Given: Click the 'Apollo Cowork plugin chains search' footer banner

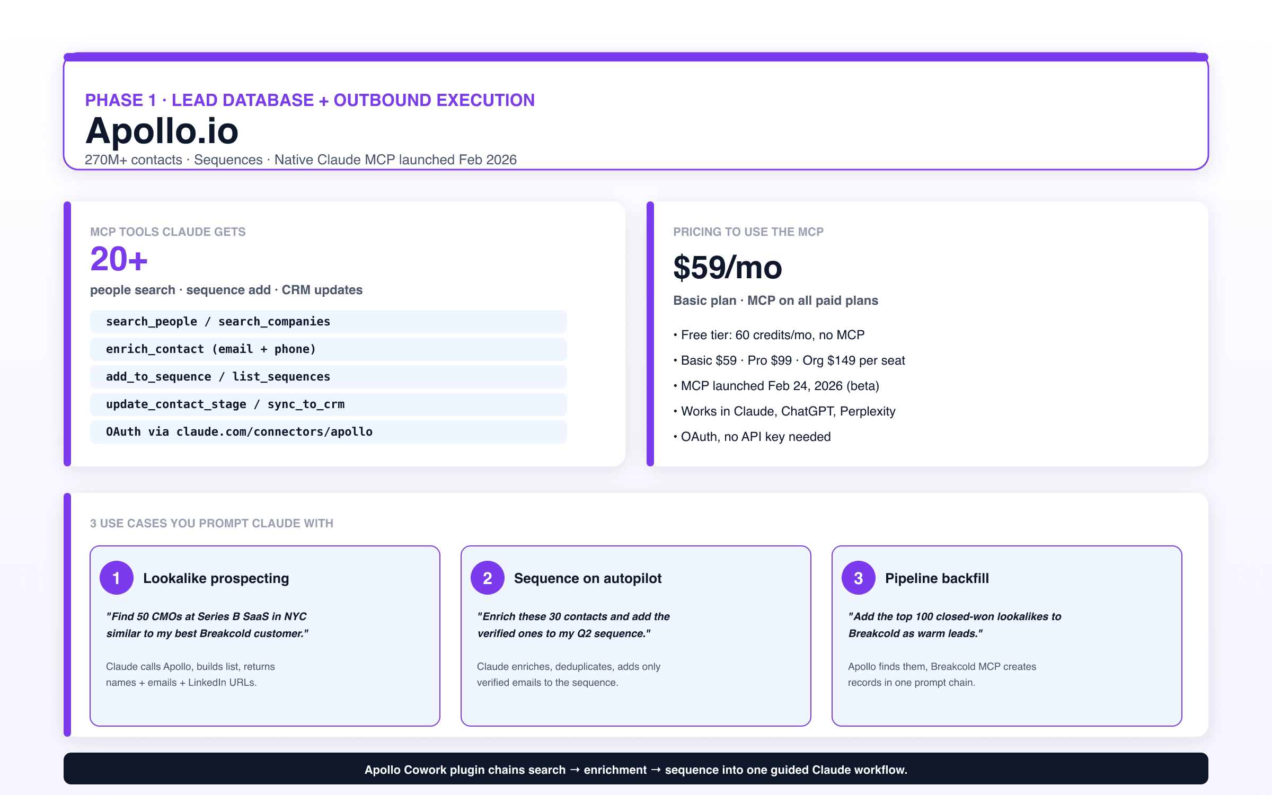Looking at the screenshot, I should point(636,769).
